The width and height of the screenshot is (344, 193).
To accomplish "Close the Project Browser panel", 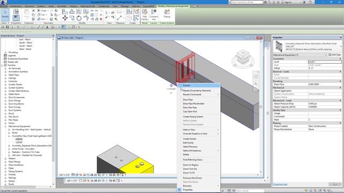I will tap(53, 36).
